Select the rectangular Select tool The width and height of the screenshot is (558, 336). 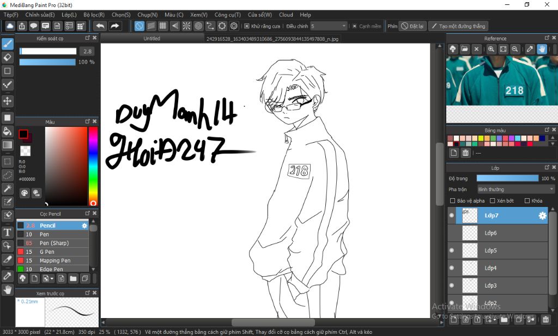tap(8, 161)
